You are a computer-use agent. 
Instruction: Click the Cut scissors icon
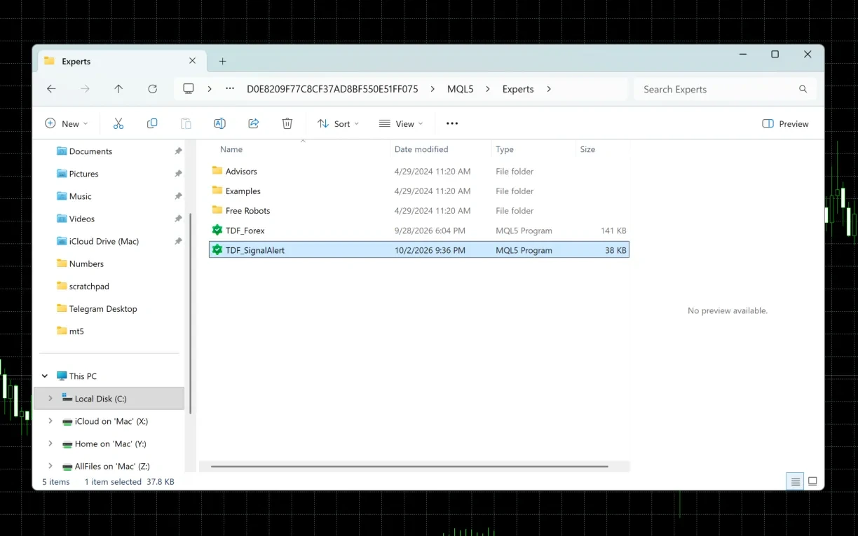coord(118,123)
